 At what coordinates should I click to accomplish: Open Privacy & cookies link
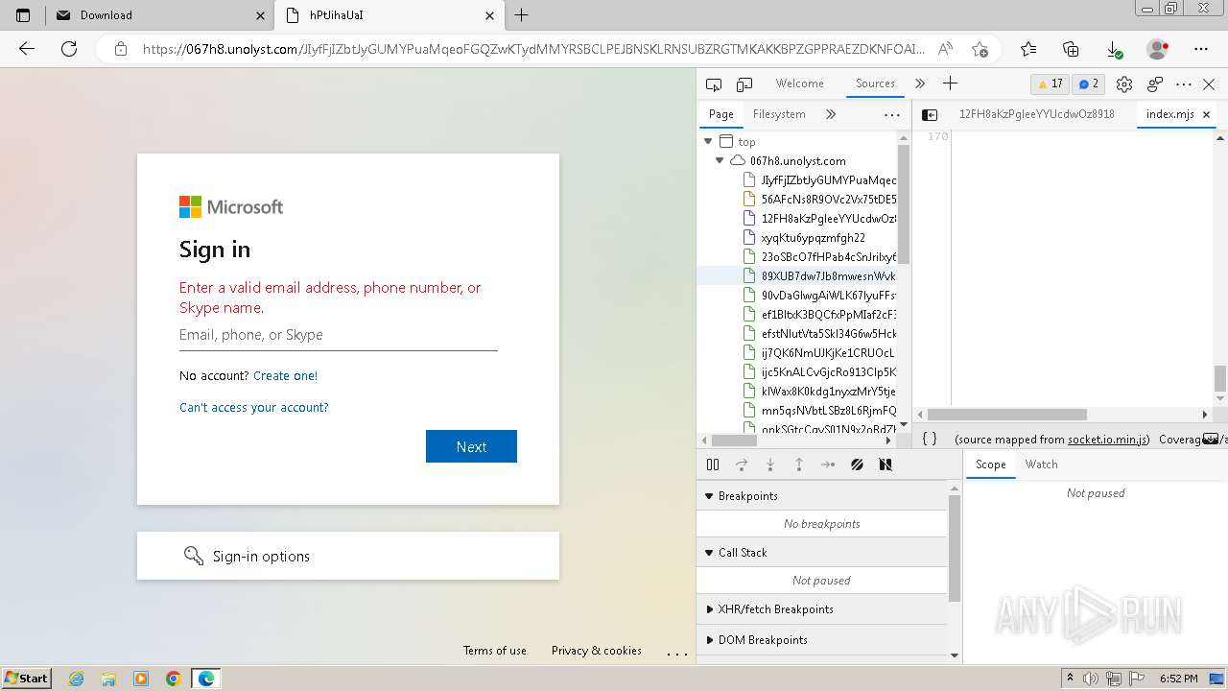[x=596, y=651]
